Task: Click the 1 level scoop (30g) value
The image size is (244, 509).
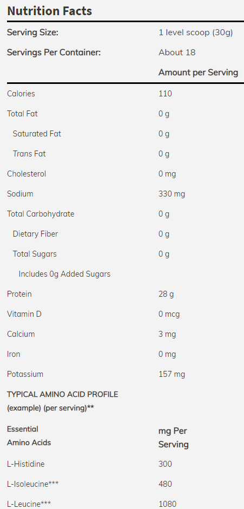Action: point(196,33)
